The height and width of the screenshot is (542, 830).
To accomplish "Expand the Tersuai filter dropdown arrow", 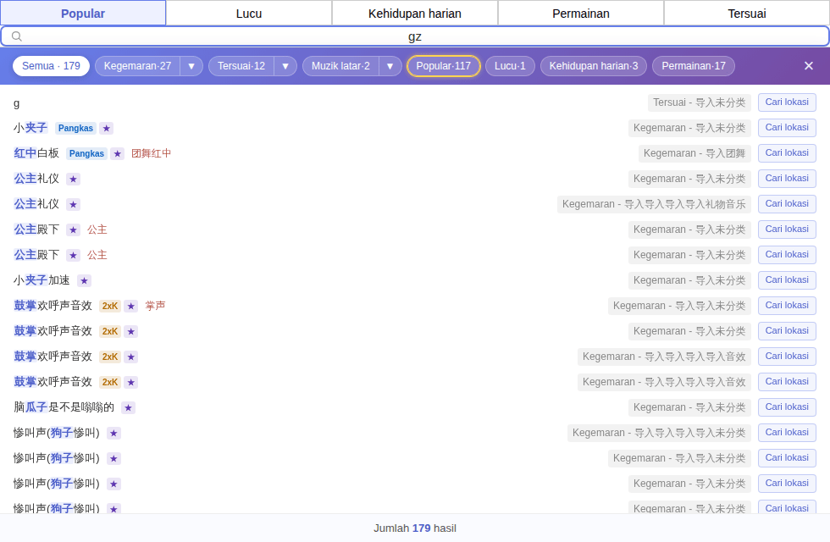I will point(285,66).
